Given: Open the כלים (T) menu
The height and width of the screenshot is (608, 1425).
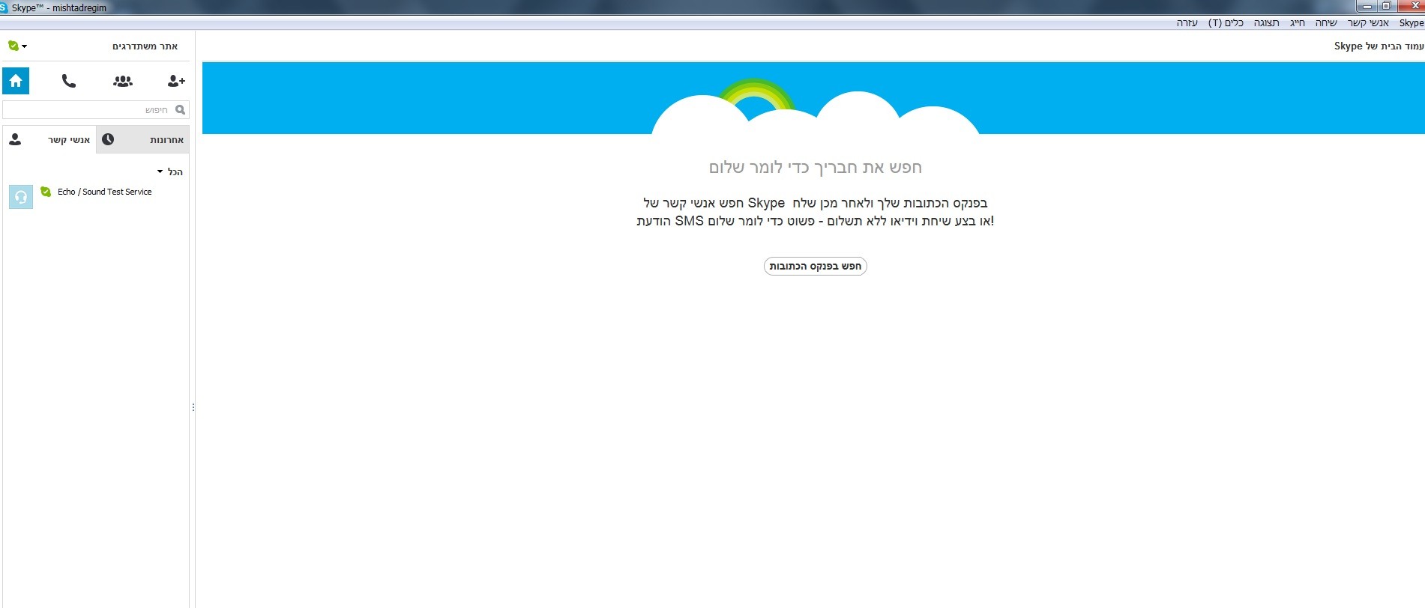Looking at the screenshot, I should (1226, 23).
